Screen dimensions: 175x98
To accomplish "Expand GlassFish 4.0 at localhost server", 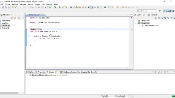I will pyautogui.click(x=27, y=75).
